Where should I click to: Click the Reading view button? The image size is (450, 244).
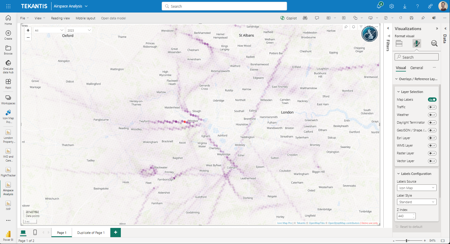coord(60,18)
